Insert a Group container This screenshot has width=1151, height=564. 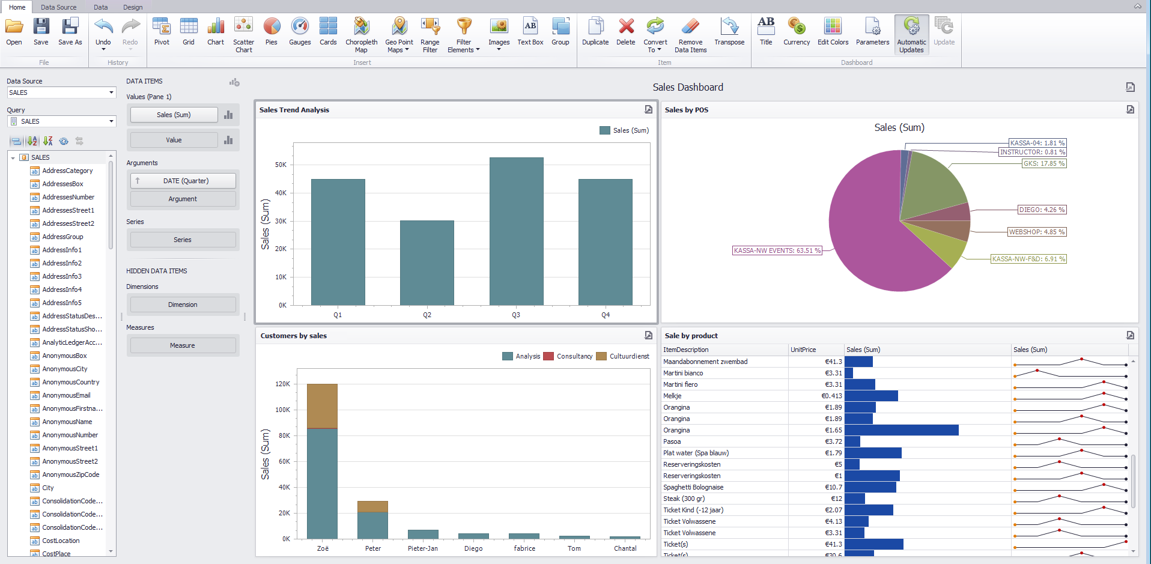click(x=560, y=32)
